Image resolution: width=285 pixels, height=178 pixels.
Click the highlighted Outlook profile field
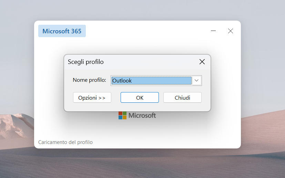click(x=151, y=80)
